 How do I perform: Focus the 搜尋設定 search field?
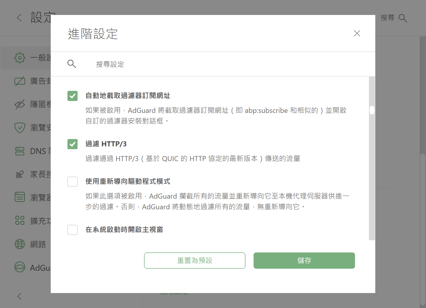pyautogui.click(x=213, y=64)
